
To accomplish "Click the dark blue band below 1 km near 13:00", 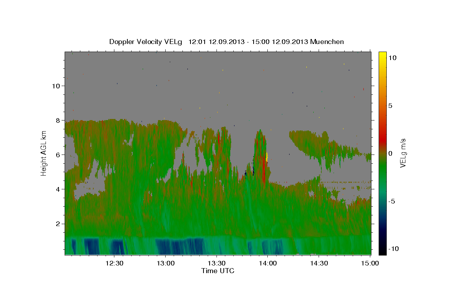I will (x=180, y=246).
